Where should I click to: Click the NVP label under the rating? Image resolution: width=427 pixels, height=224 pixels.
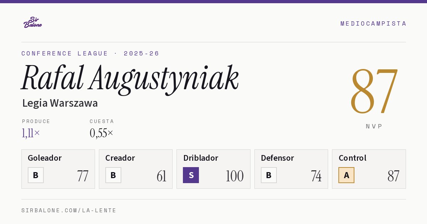pyautogui.click(x=374, y=126)
